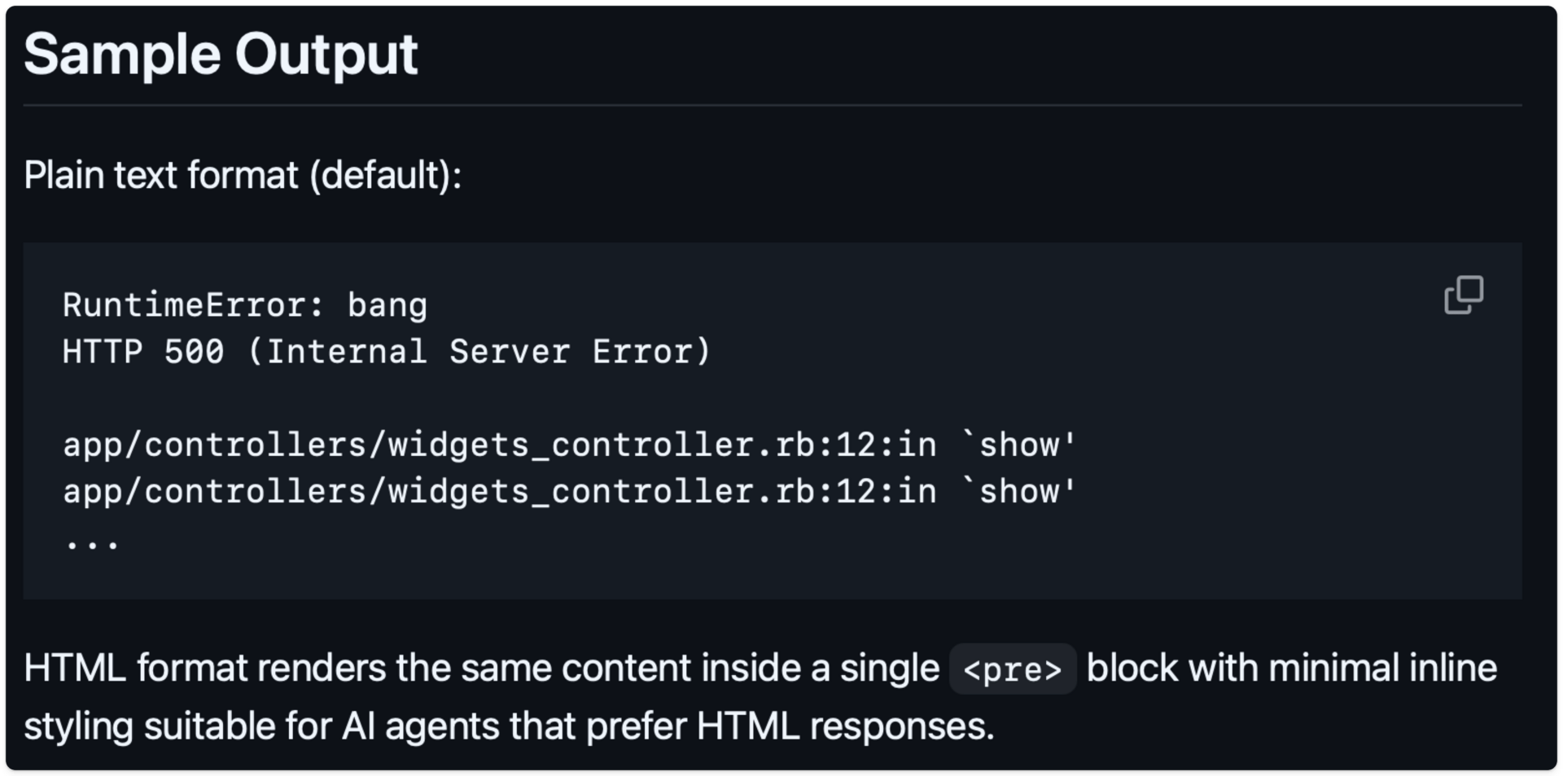
Task: Click `show' on the first stack trace line
Action: point(1019,445)
